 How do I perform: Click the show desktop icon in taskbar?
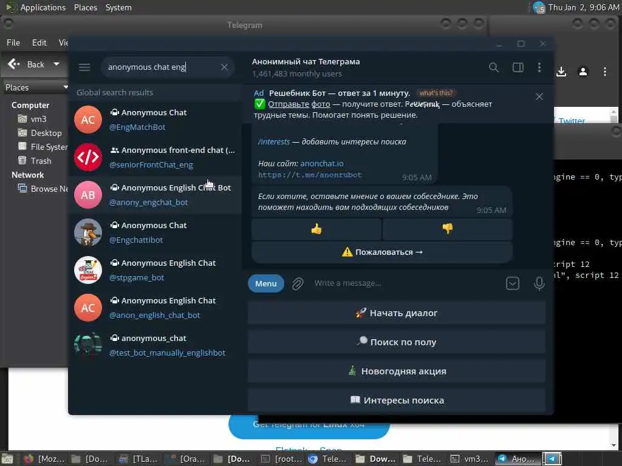tap(7, 459)
